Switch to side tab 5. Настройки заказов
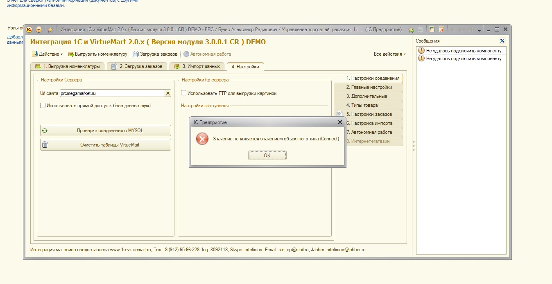 pos(369,114)
